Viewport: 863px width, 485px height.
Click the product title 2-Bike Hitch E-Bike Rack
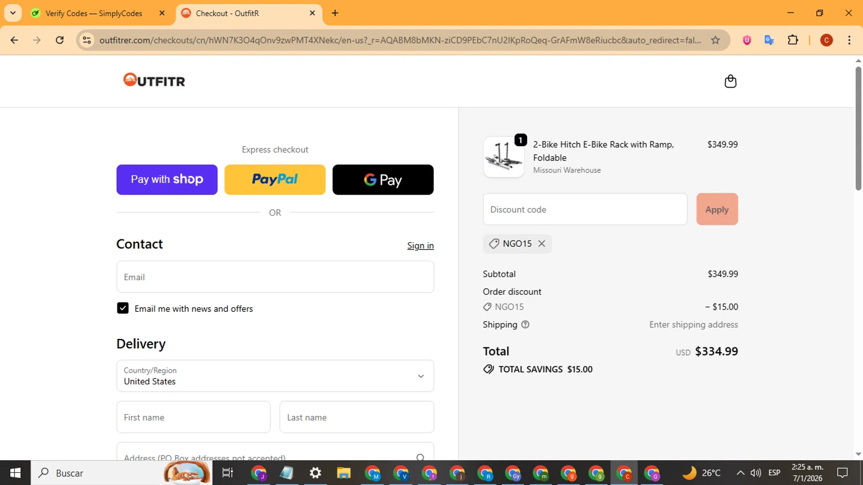[x=603, y=151]
